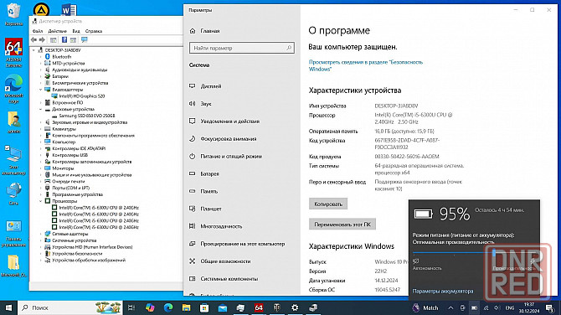561x315 pixels.
Task: Open Windows Security details link
Action: point(366,65)
